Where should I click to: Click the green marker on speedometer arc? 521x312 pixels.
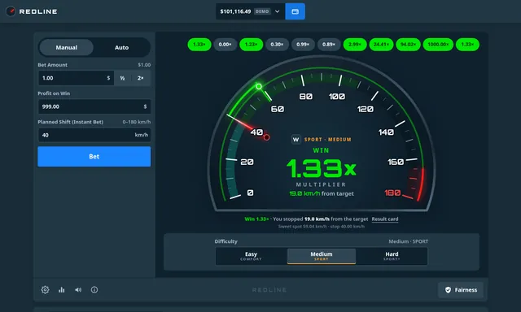point(259,87)
